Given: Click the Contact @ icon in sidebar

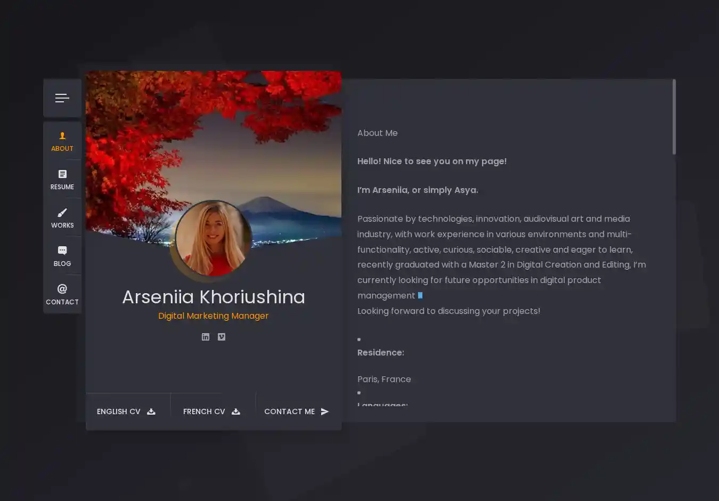Looking at the screenshot, I should tap(62, 289).
